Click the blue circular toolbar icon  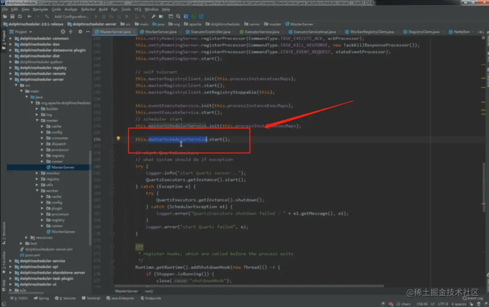coord(201,16)
